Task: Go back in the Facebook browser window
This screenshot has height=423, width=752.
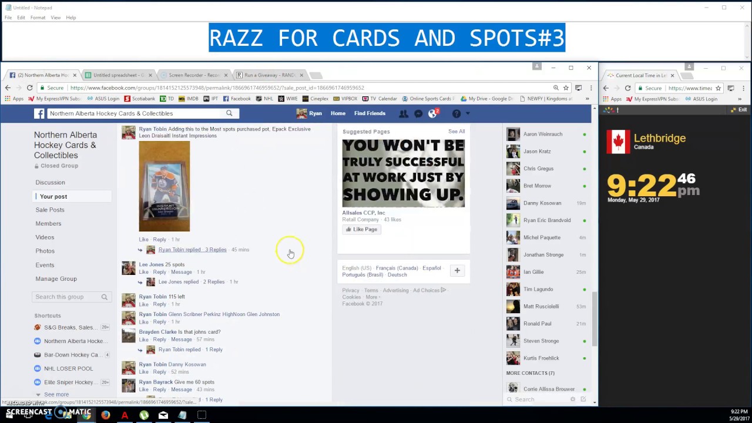Action: (8, 88)
